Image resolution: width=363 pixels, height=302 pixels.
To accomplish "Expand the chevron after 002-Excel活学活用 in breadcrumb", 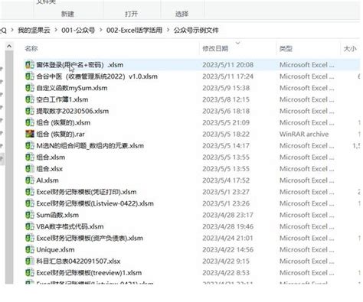I will click(168, 31).
